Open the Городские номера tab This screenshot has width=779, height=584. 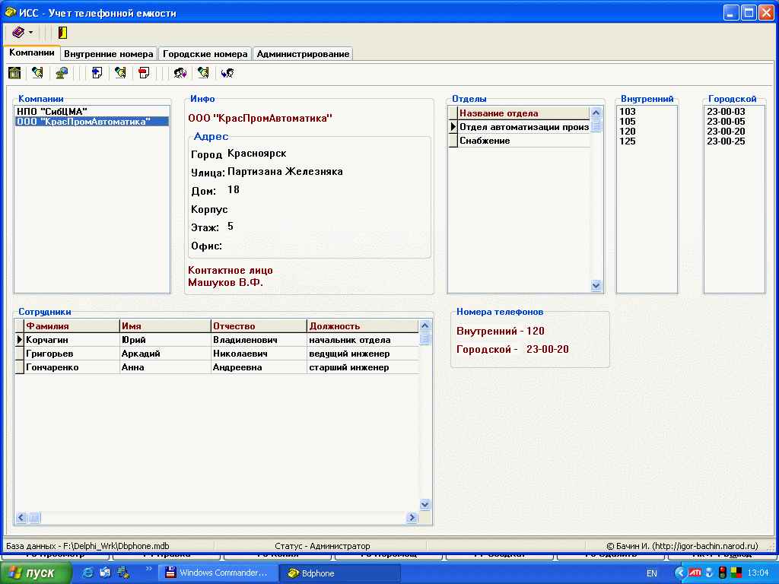[205, 54]
